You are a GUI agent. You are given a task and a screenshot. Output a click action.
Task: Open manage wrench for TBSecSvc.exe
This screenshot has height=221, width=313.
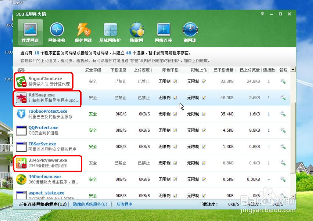pos(283,147)
